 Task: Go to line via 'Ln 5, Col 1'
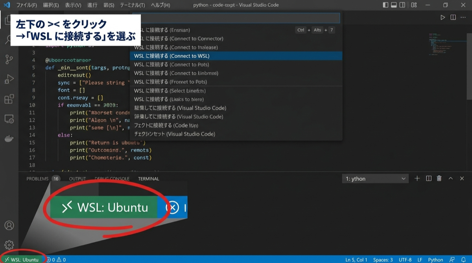tap(356, 260)
